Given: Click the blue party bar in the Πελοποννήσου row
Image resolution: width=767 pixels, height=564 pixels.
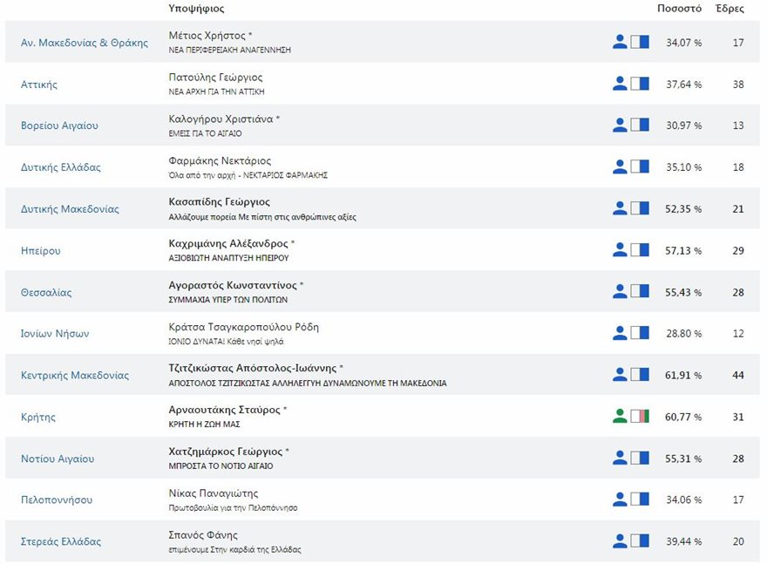Looking at the screenshot, I should point(640,499).
